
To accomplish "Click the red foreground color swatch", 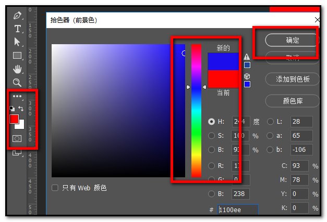I will [14, 119].
